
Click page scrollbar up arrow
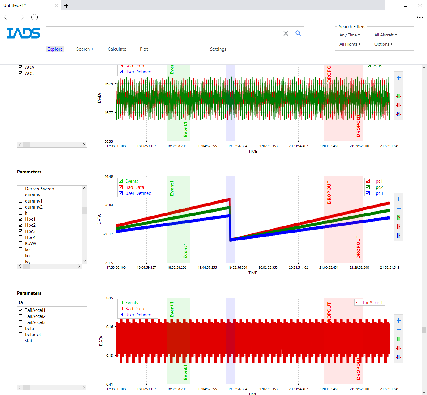pyautogui.click(x=424, y=68)
